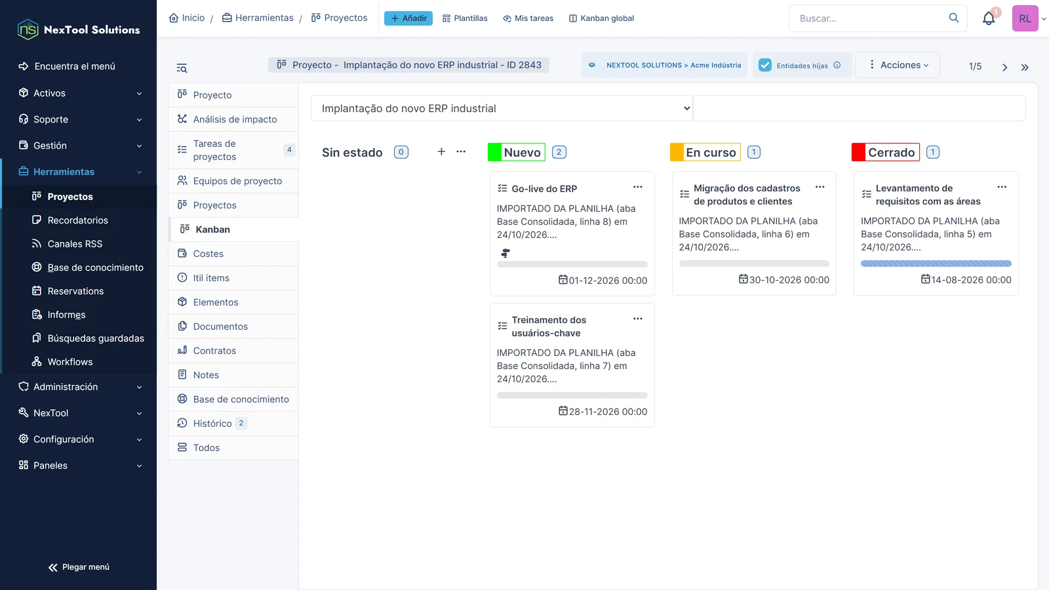Jump to the last project record
This screenshot has width=1049, height=590.
point(1025,67)
